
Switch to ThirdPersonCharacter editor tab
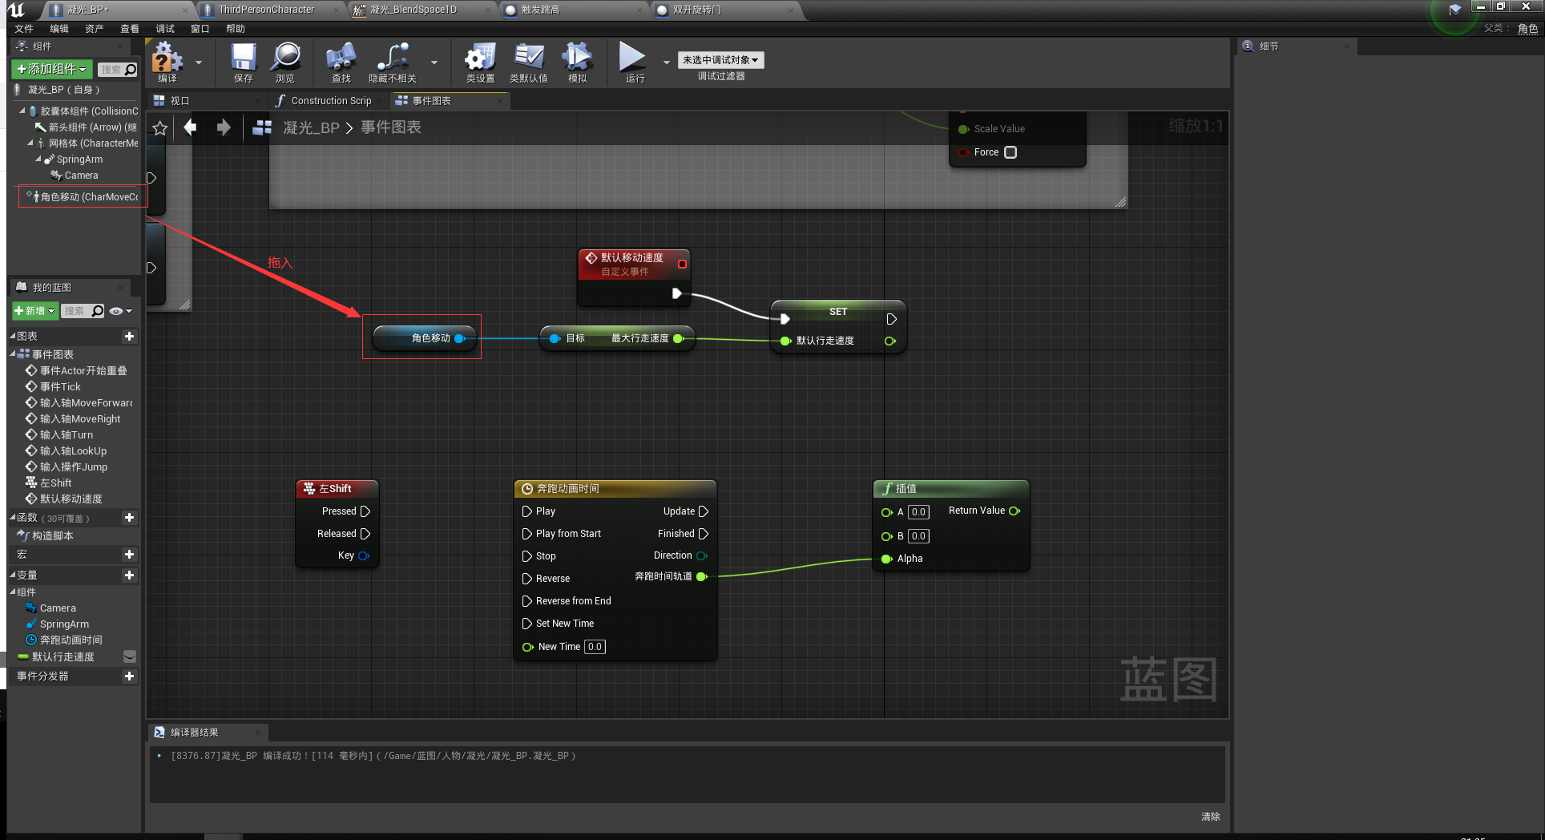pyautogui.click(x=267, y=10)
